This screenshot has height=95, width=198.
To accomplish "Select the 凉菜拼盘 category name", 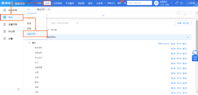I will 38,68.
